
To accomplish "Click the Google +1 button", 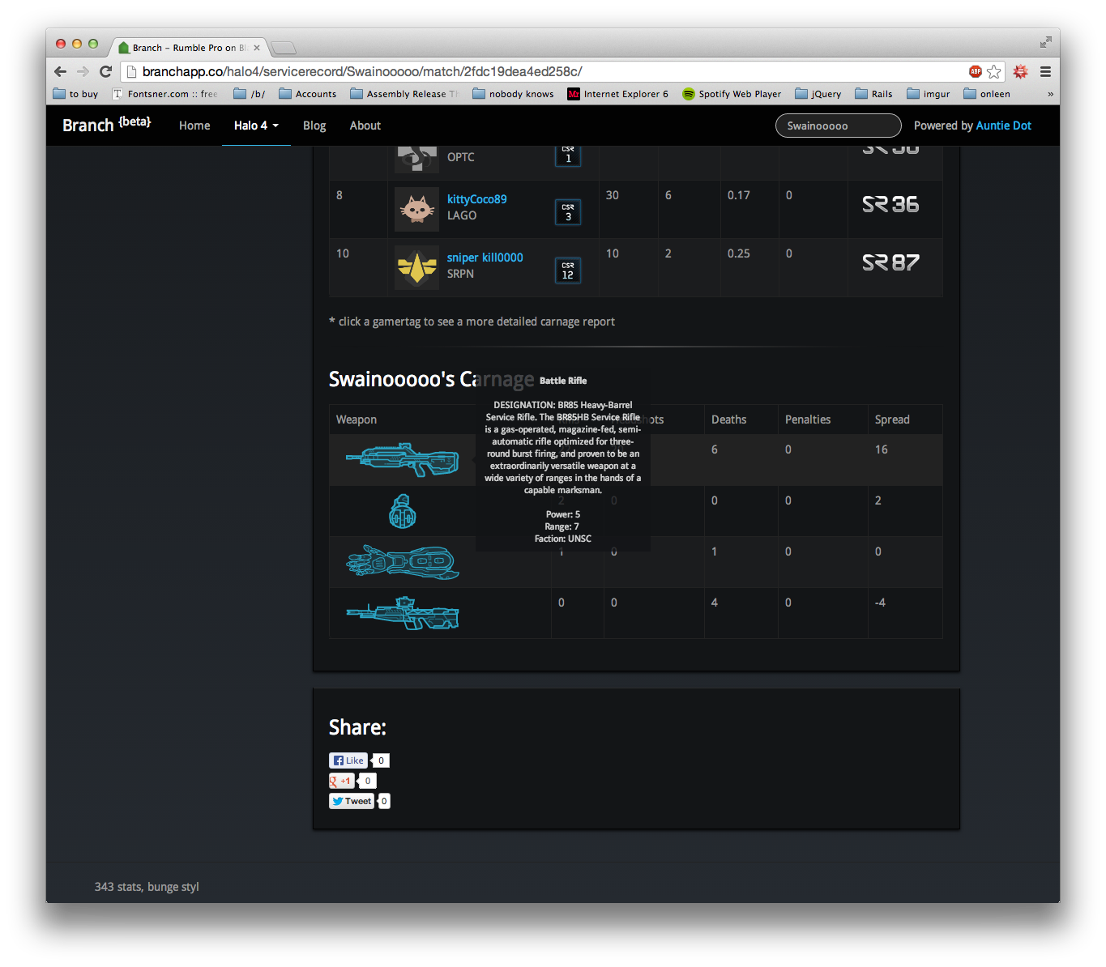I will 341,781.
